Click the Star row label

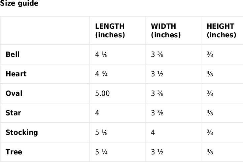pyautogui.click(x=13, y=113)
